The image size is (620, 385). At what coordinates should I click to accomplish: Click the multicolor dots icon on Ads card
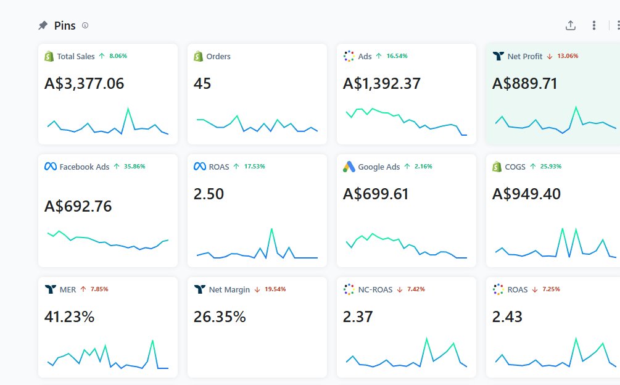pos(349,56)
